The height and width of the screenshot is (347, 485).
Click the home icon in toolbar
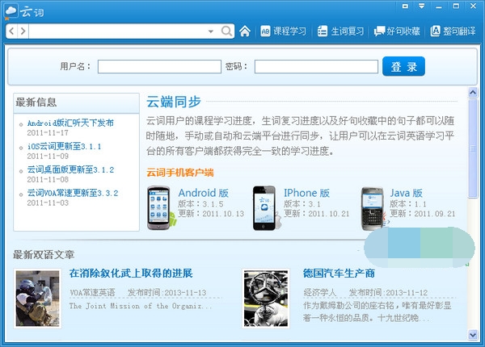point(245,31)
